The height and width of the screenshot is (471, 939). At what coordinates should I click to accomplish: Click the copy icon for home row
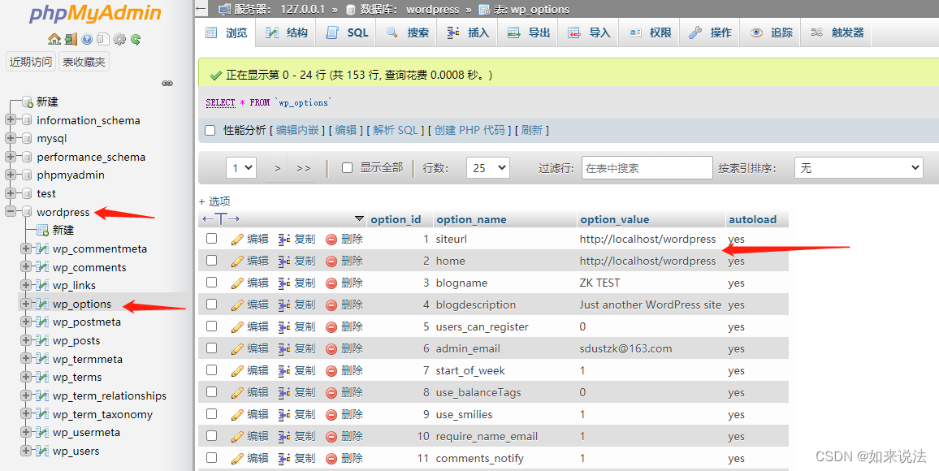tap(284, 261)
